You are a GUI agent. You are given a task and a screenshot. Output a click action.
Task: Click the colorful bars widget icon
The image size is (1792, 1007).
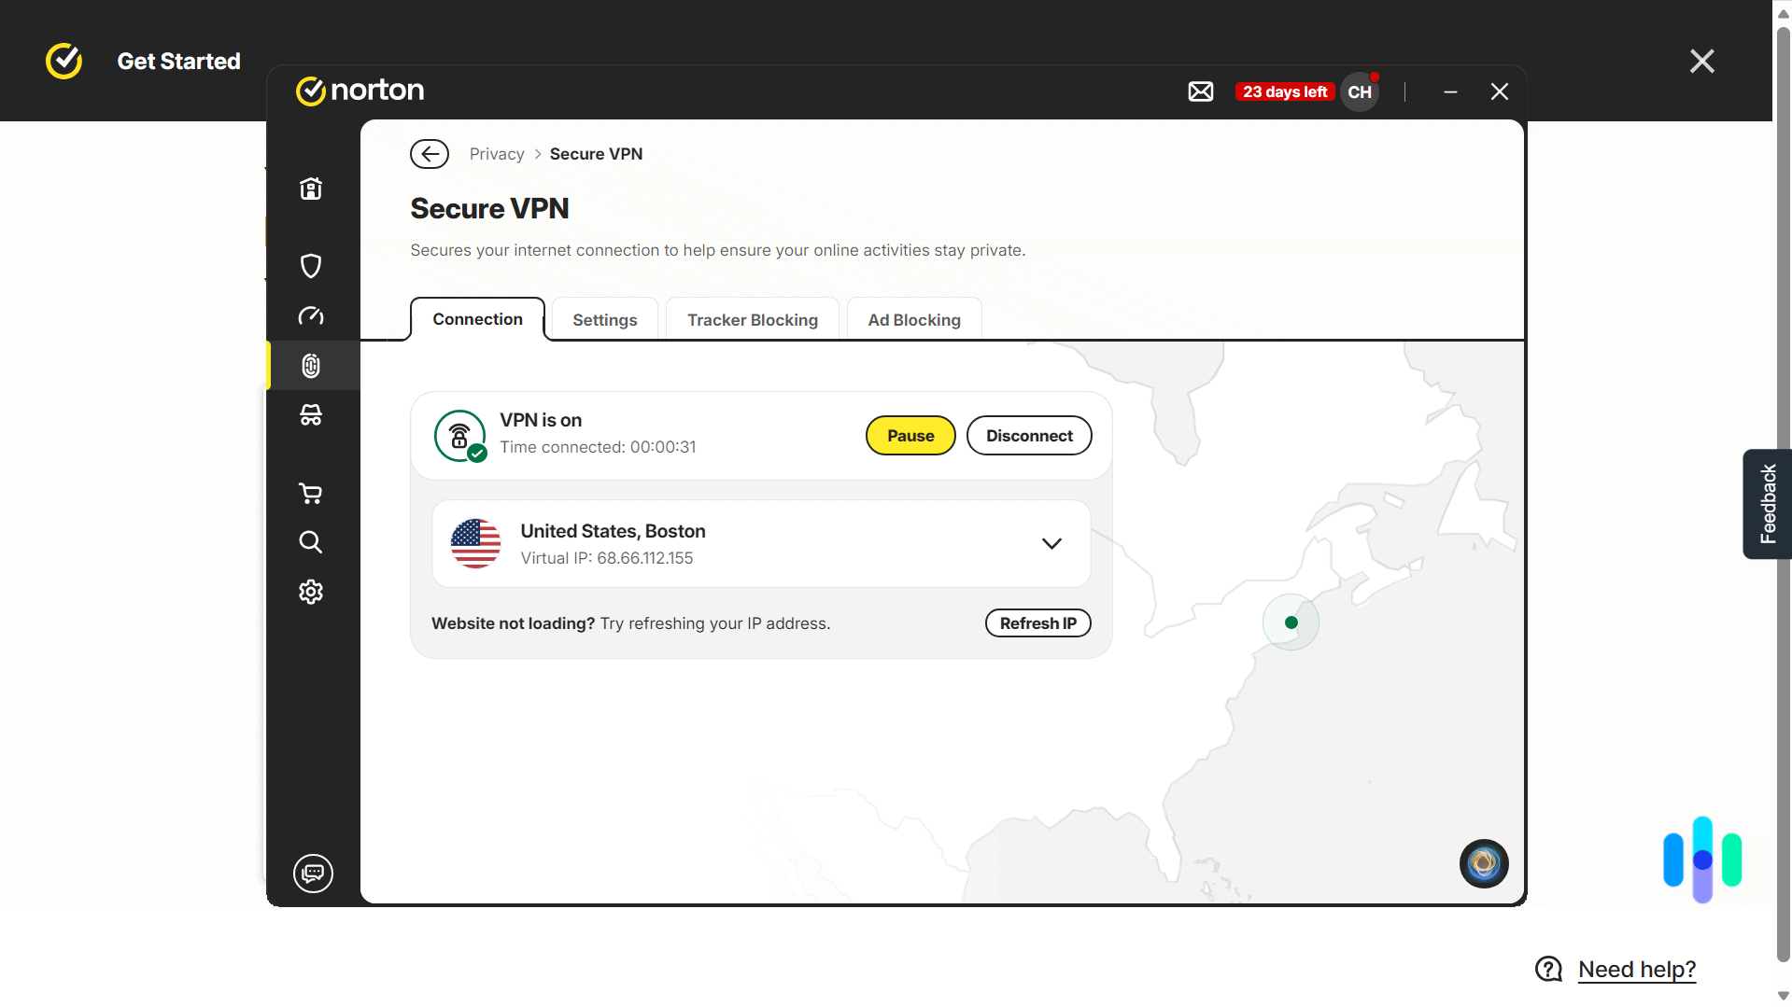(1702, 860)
